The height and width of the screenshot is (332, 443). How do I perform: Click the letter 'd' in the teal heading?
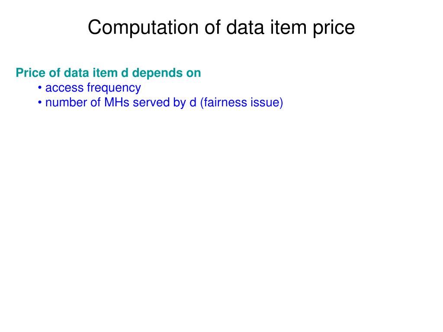(125, 73)
